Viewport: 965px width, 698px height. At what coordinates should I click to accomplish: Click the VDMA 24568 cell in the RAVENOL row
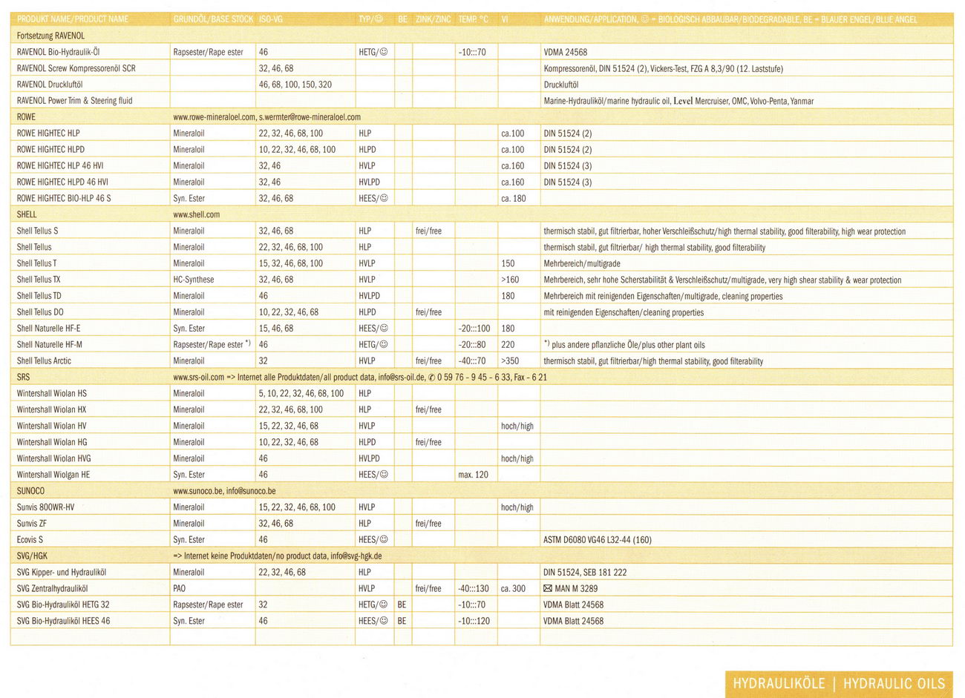point(565,53)
